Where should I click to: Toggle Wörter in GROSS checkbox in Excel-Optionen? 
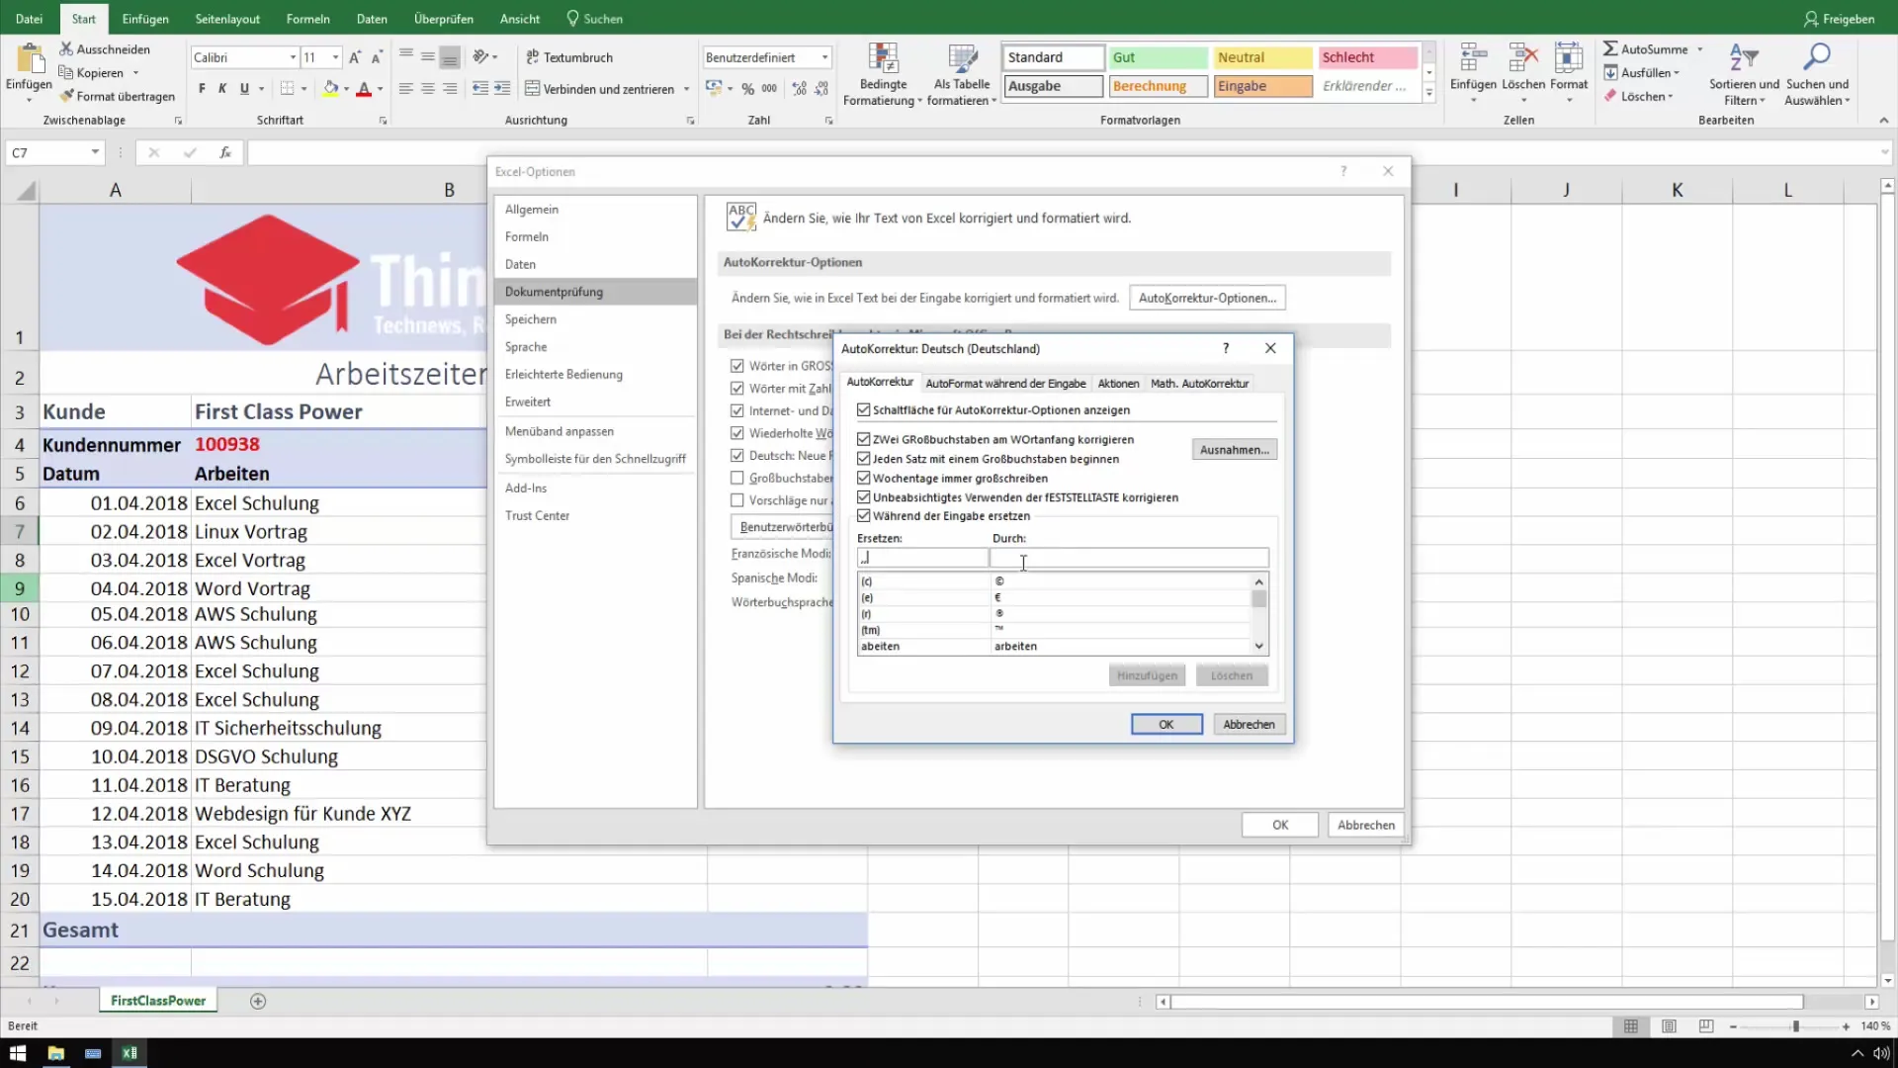(x=736, y=366)
